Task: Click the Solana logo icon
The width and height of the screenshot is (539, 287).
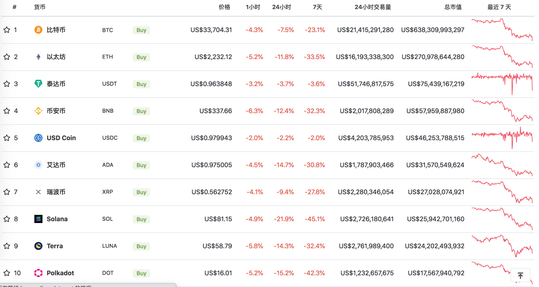Action: pyautogui.click(x=38, y=219)
